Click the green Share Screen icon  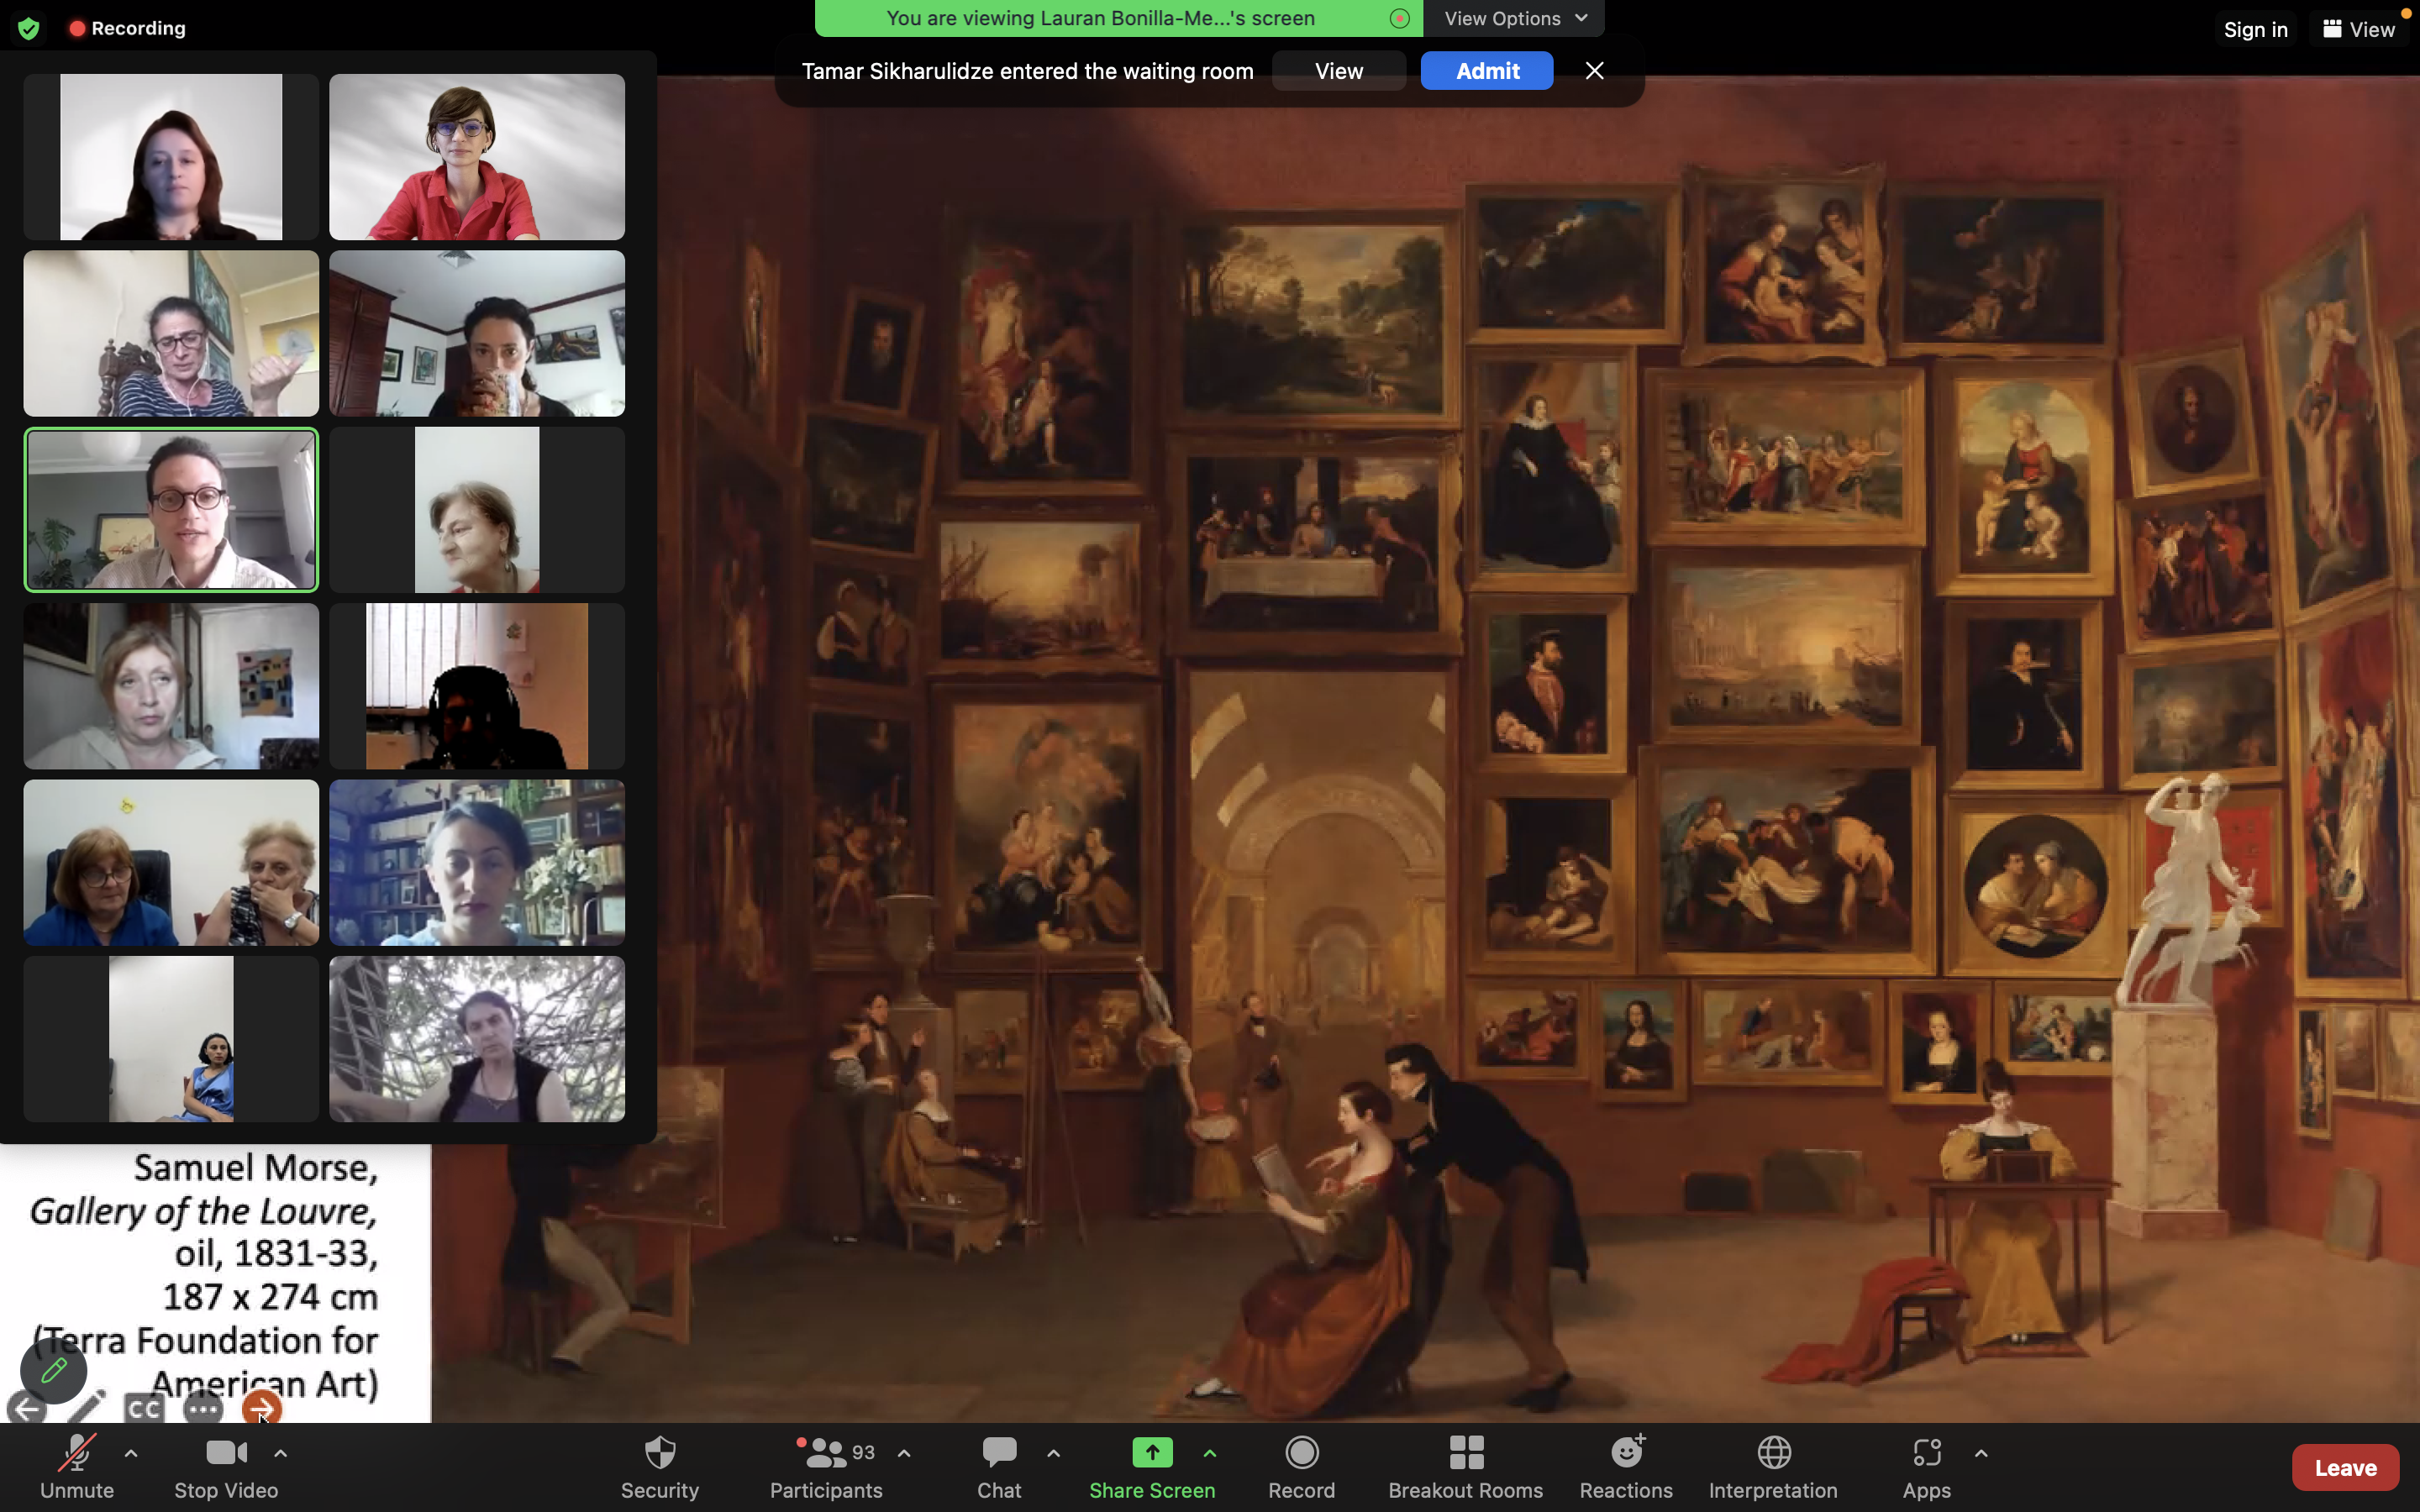click(1151, 1452)
